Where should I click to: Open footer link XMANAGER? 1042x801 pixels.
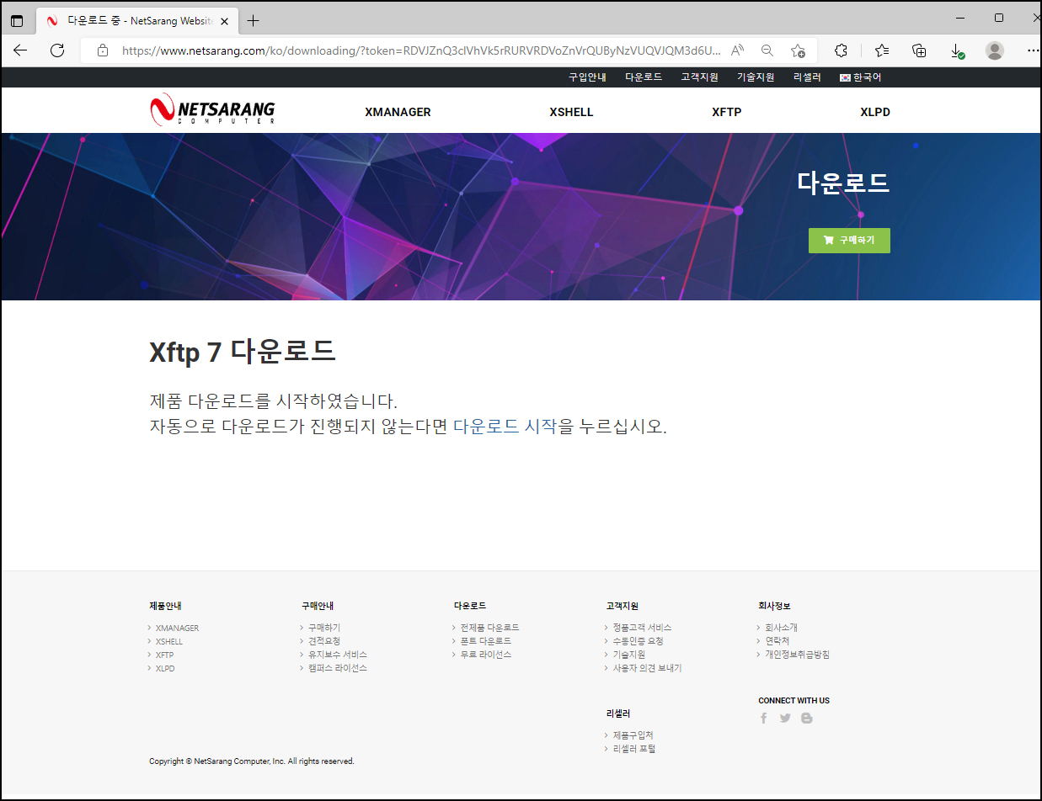pos(177,628)
